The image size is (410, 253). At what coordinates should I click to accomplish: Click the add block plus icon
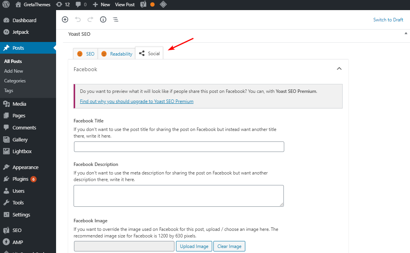[65, 19]
